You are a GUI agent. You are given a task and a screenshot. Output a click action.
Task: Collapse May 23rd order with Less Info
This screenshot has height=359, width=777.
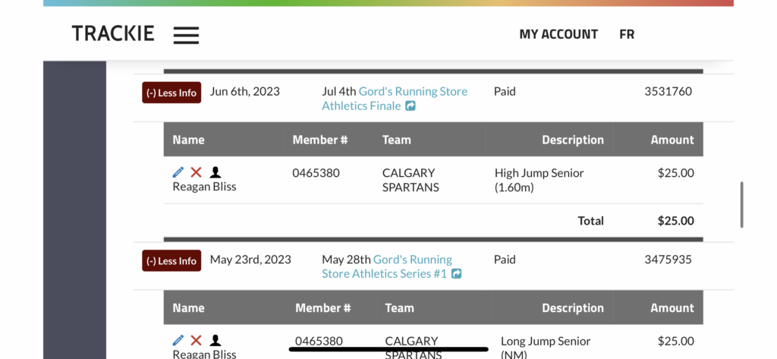pos(171,261)
